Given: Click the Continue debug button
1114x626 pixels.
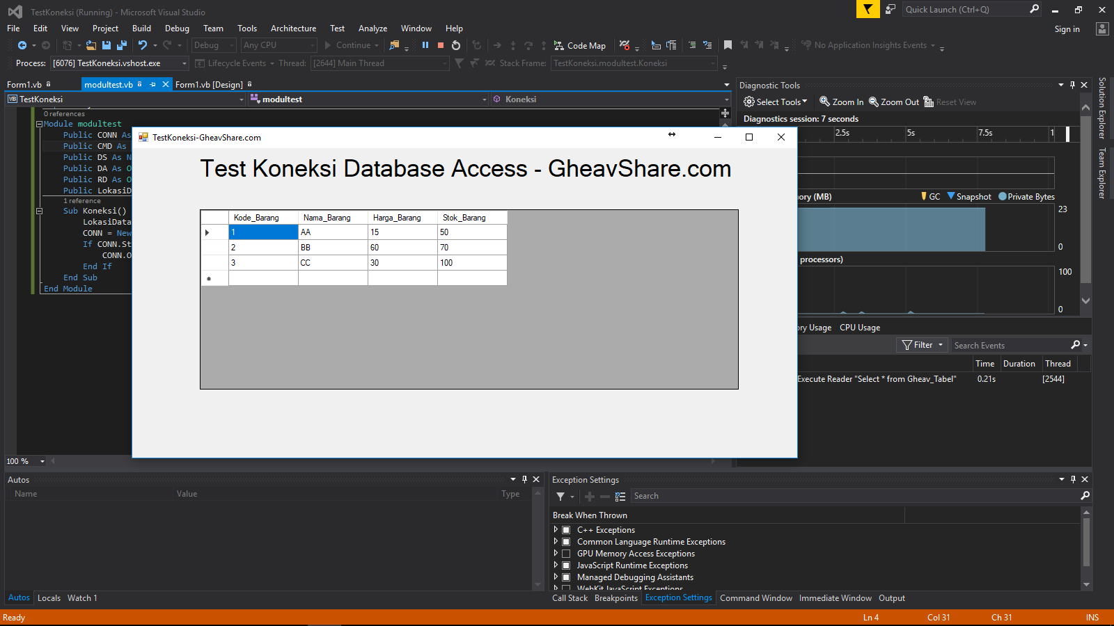Looking at the screenshot, I should [350, 45].
